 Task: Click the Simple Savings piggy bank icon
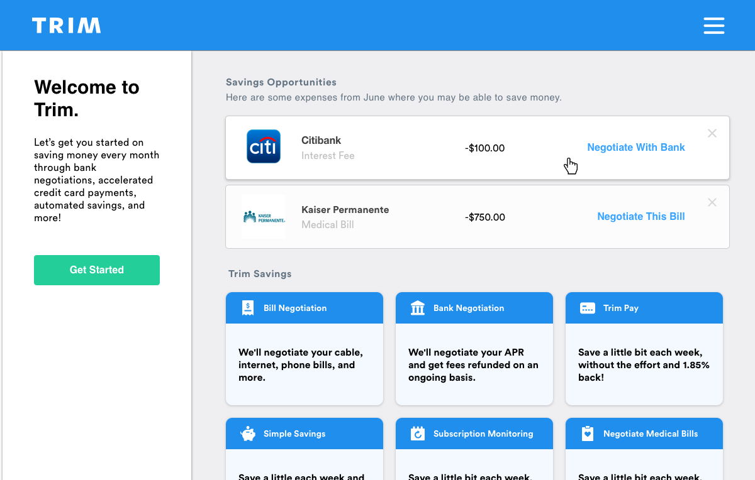point(248,434)
